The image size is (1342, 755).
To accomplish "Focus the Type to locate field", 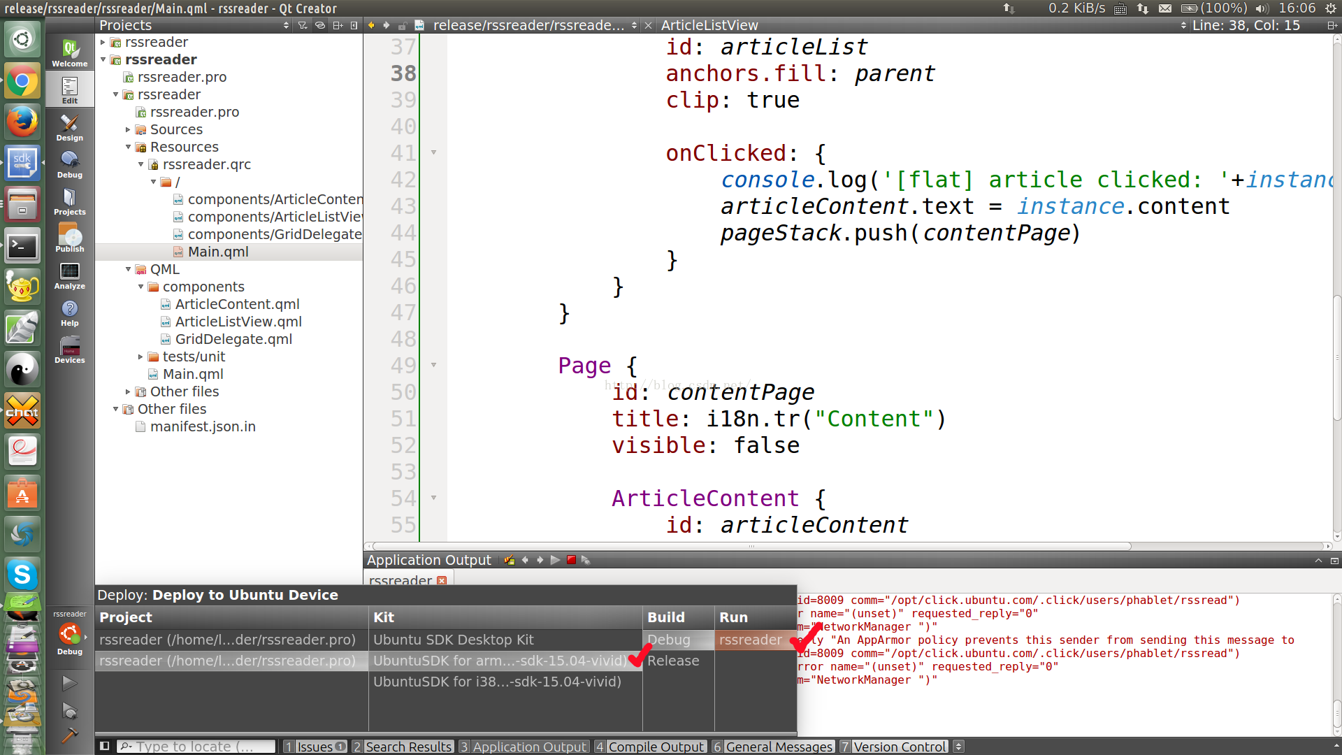I will (x=196, y=747).
